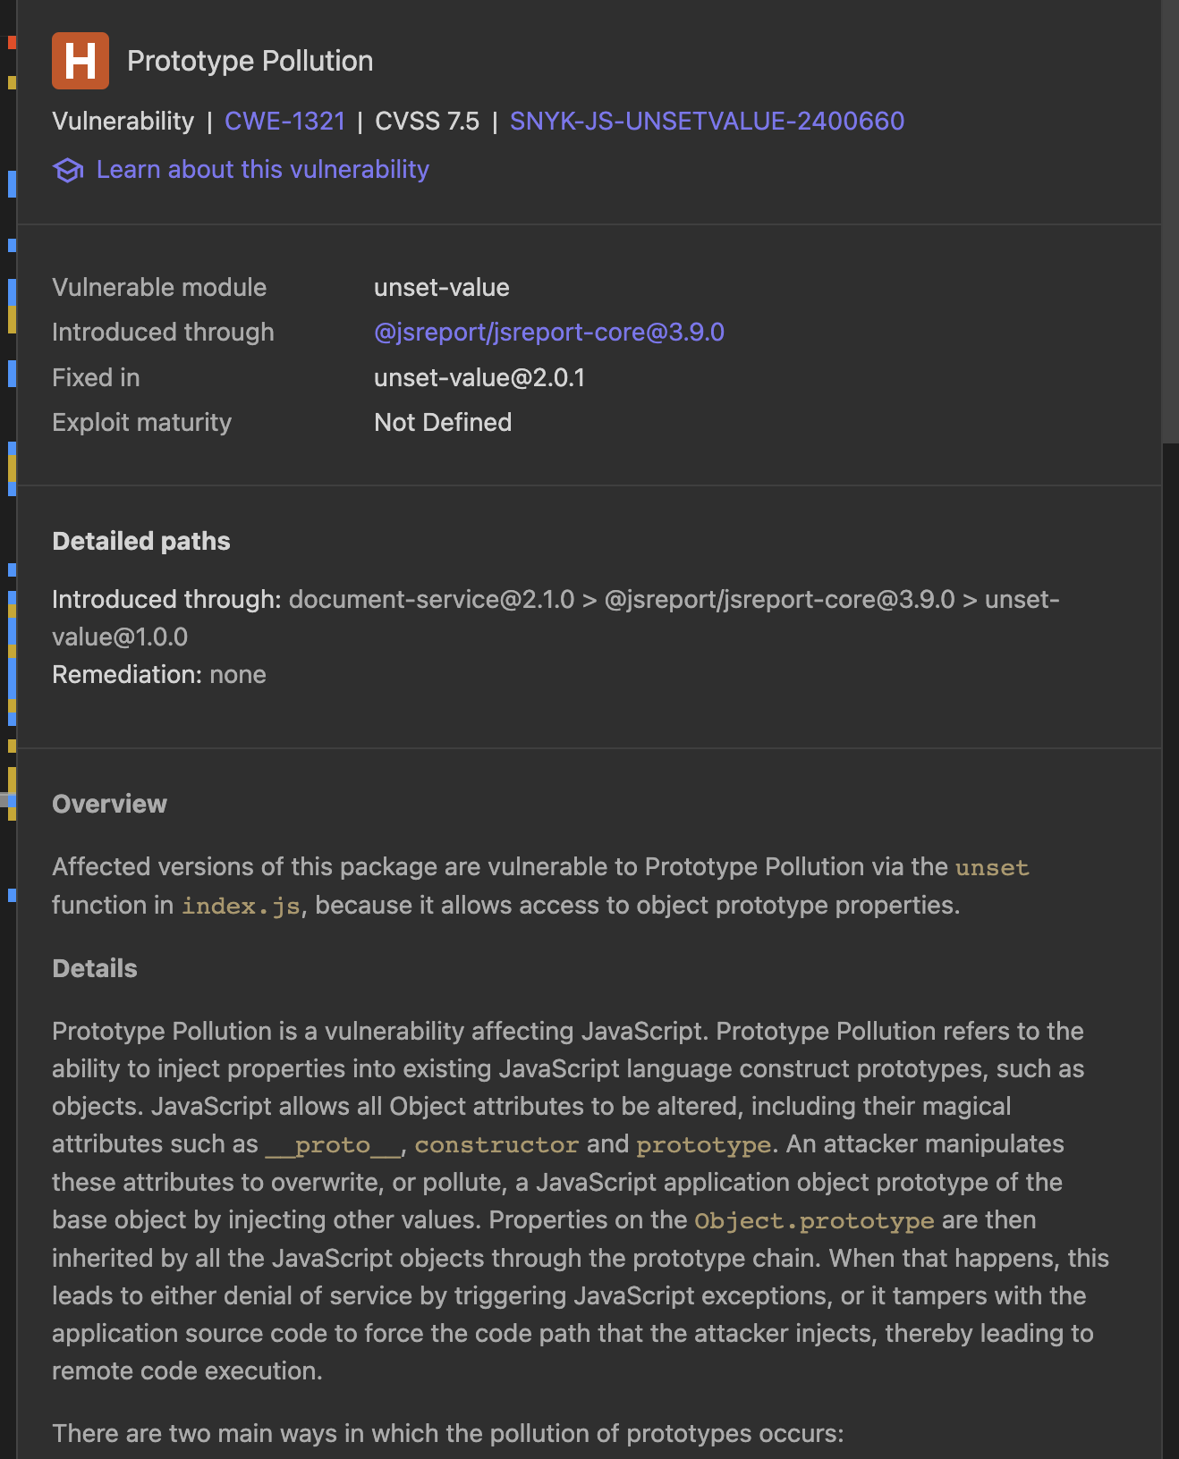Screen dimensions: 1179x1459
Task: Click the index.js code text
Action: click(241, 906)
